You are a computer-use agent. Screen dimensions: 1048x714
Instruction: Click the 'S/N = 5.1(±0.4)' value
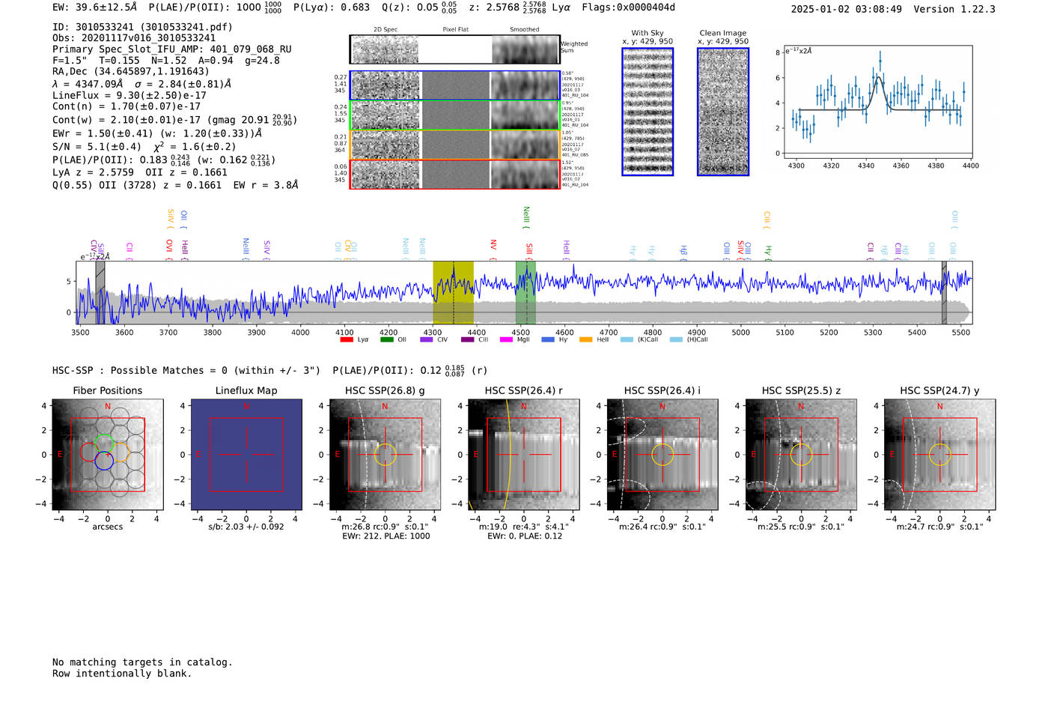click(x=97, y=147)
